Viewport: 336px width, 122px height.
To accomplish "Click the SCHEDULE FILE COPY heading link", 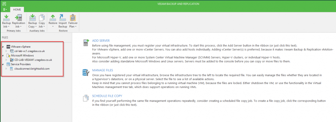I will [107, 96].
